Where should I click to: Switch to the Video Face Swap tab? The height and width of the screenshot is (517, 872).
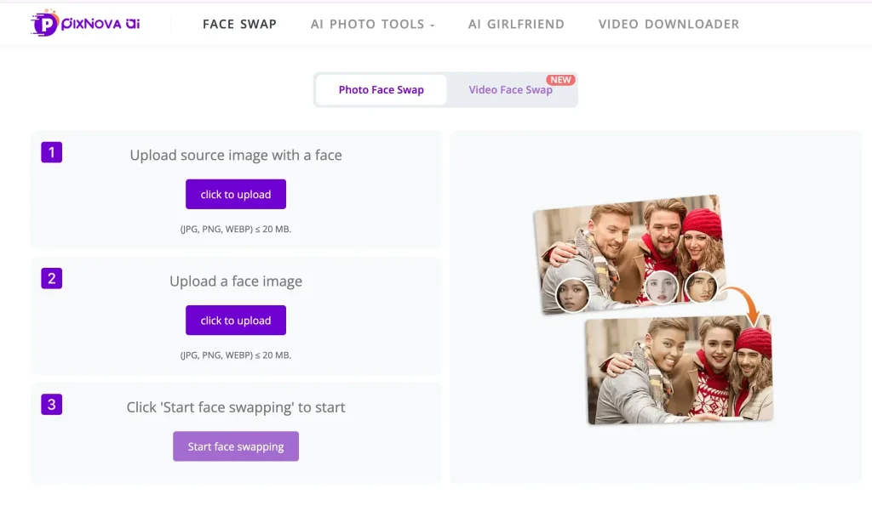click(x=510, y=90)
